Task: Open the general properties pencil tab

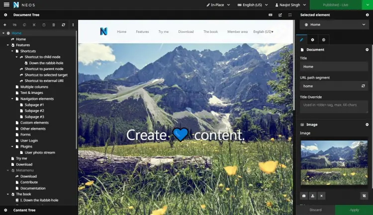Action: pyautogui.click(x=301, y=40)
